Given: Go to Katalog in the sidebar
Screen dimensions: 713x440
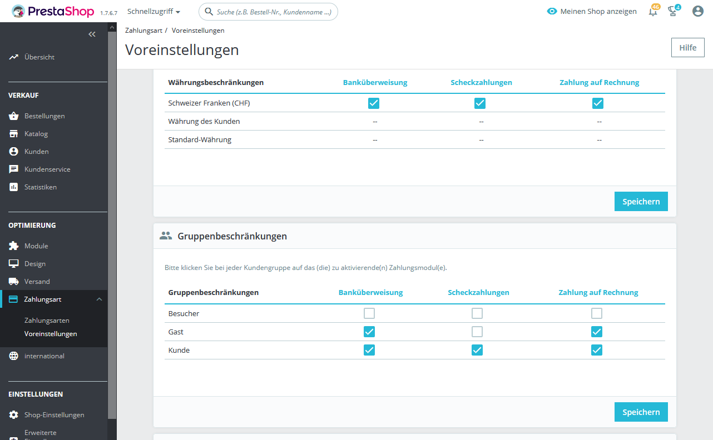Looking at the screenshot, I should (x=36, y=134).
